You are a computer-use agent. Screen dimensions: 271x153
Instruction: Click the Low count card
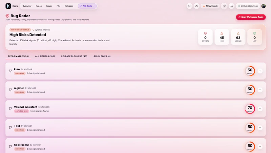pyautogui.click(x=255, y=37)
